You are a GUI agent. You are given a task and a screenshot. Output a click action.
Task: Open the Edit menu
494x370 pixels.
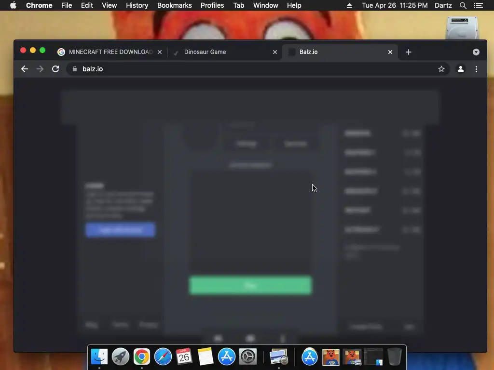(87, 5)
